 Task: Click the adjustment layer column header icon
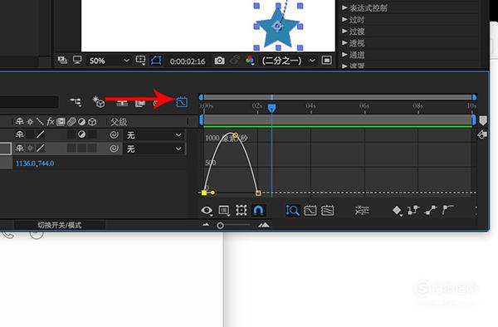pos(82,122)
